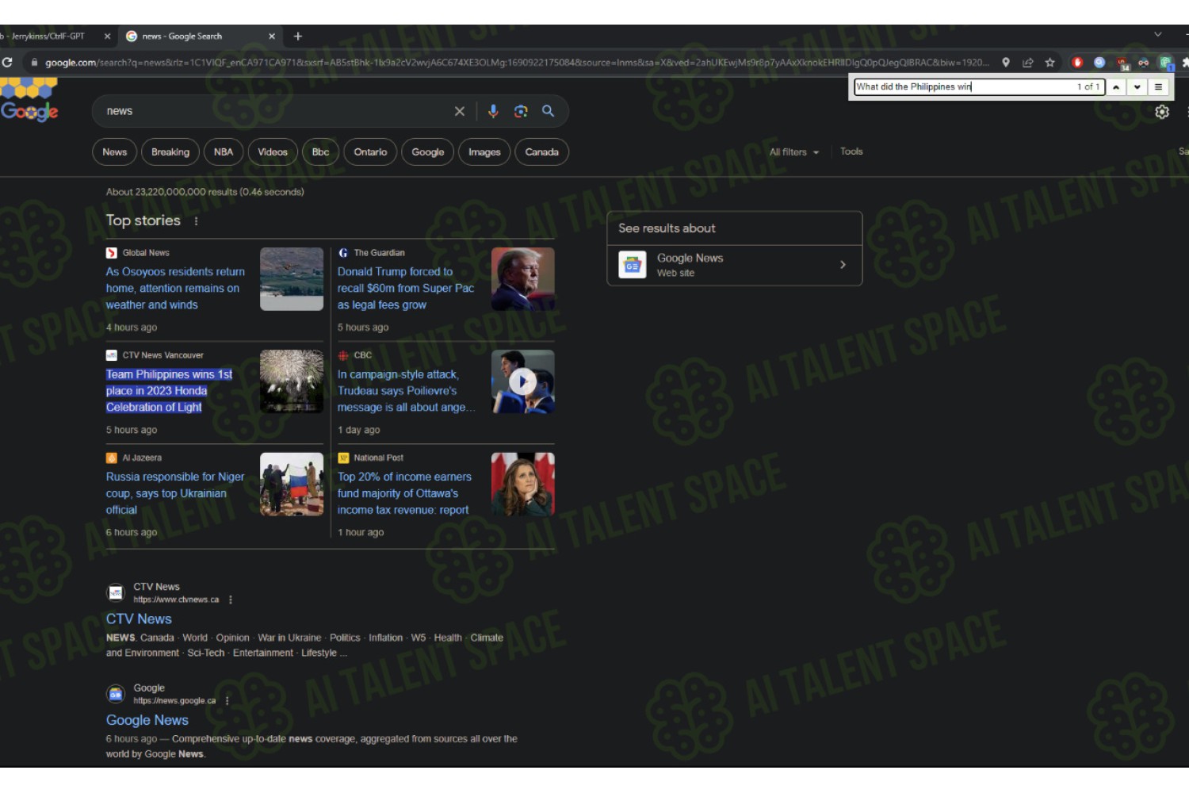Image resolution: width=1189 pixels, height=793 pixels.
Task: Click the browser address bar URL
Action: [x=515, y=63]
